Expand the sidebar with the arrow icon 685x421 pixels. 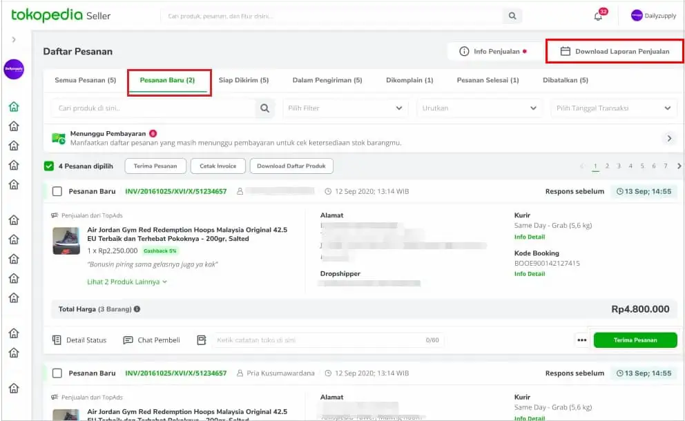click(x=14, y=39)
